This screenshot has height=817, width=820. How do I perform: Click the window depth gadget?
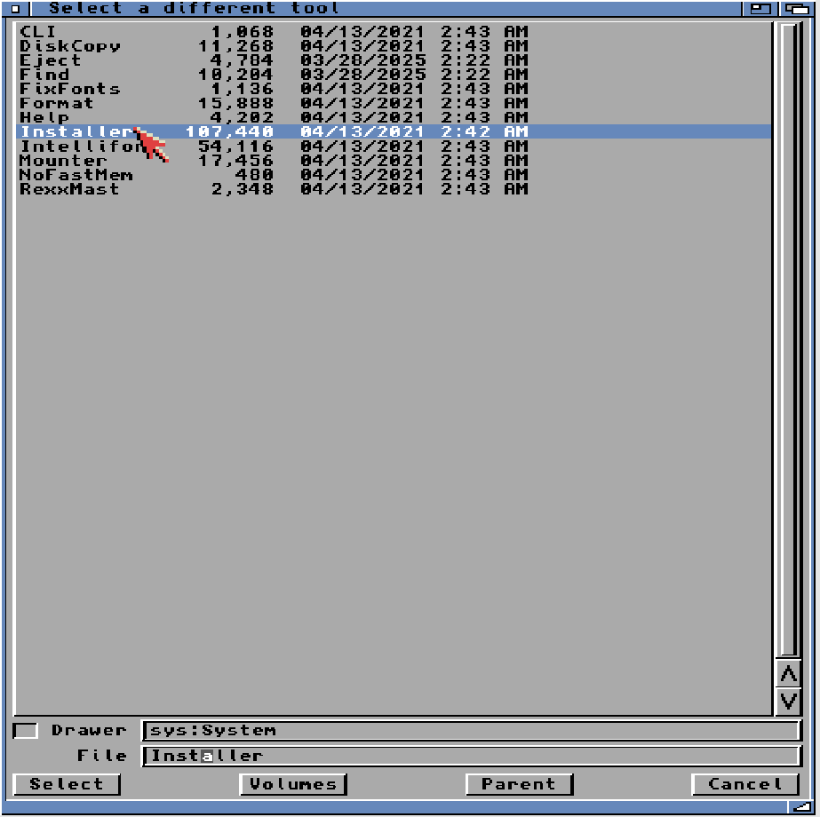coord(795,8)
